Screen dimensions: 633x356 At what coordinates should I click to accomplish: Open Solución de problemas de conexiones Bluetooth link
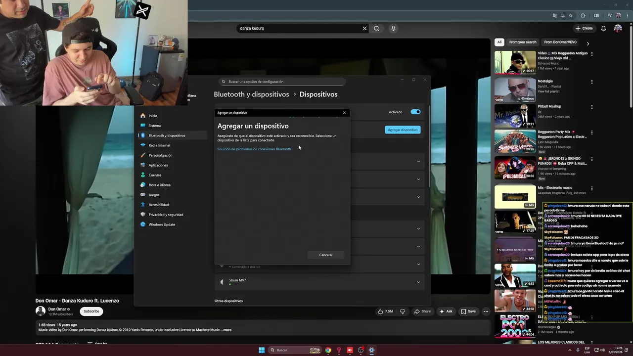click(254, 149)
